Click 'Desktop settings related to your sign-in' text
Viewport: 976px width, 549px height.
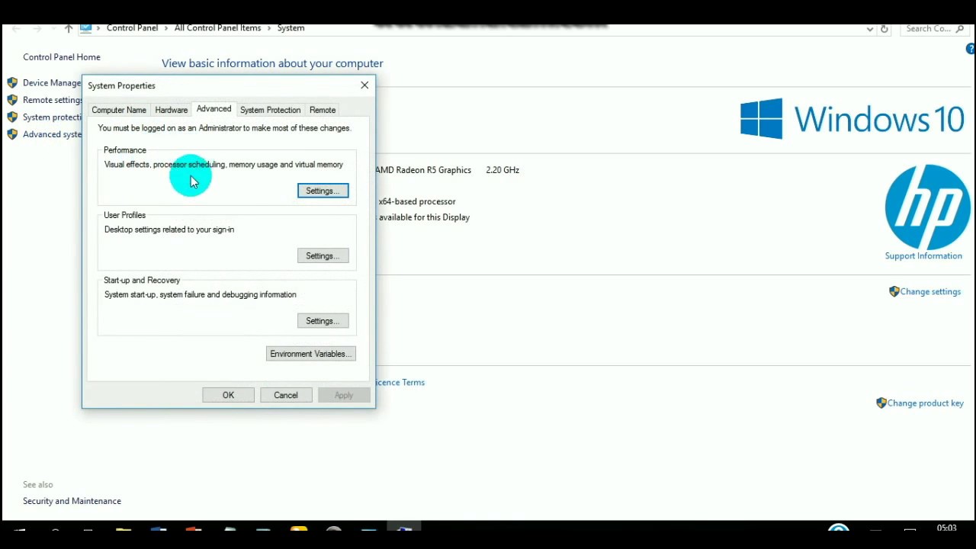[x=169, y=230]
